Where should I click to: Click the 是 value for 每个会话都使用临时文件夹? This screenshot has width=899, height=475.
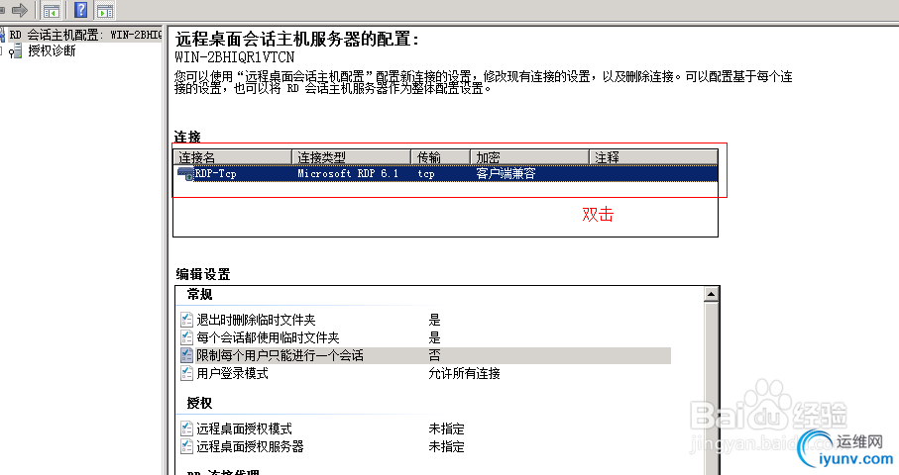coord(434,337)
